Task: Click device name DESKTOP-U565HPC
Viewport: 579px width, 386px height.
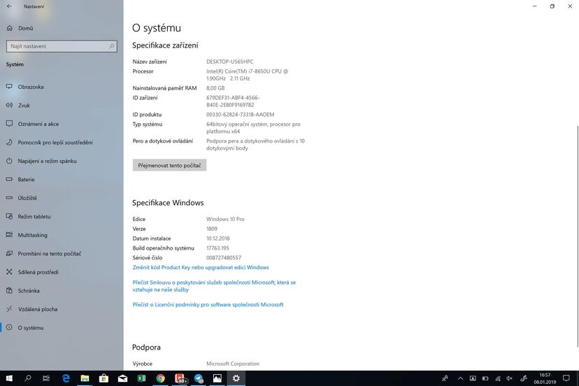Action: coord(229,62)
